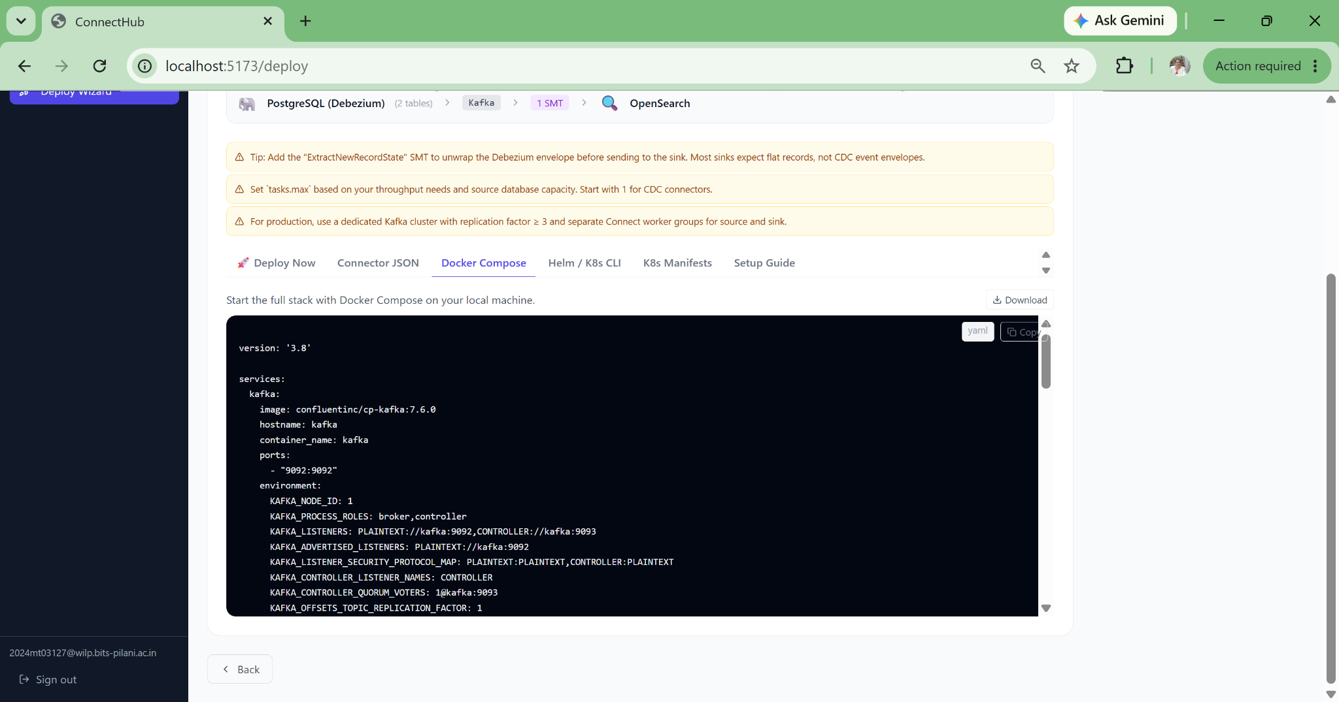Click the "(2 tables)" label
This screenshot has height=702, width=1339.
pyautogui.click(x=413, y=103)
